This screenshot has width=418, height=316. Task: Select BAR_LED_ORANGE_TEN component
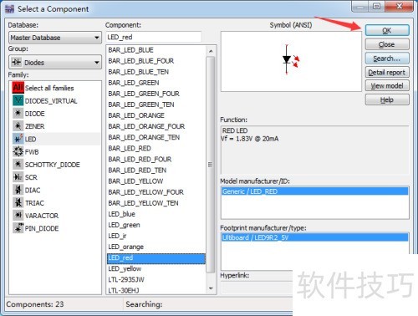(144, 137)
